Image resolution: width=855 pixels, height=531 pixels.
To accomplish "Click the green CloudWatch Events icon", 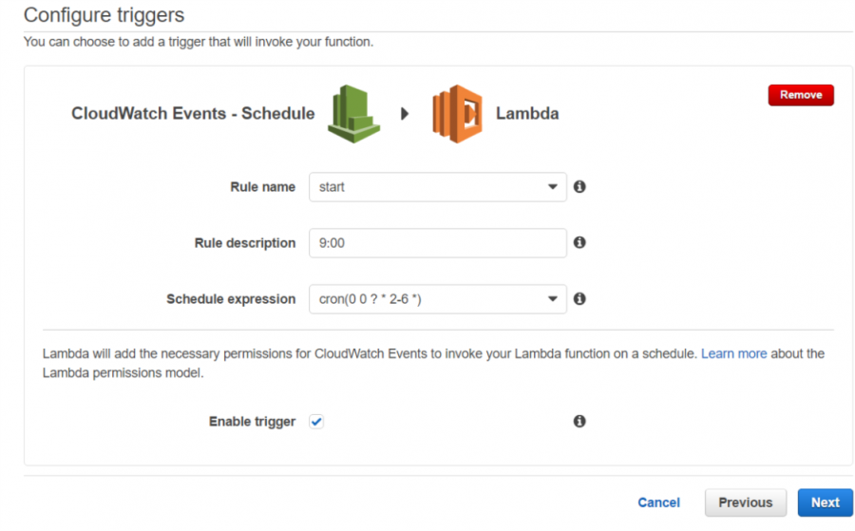I will coord(353,114).
